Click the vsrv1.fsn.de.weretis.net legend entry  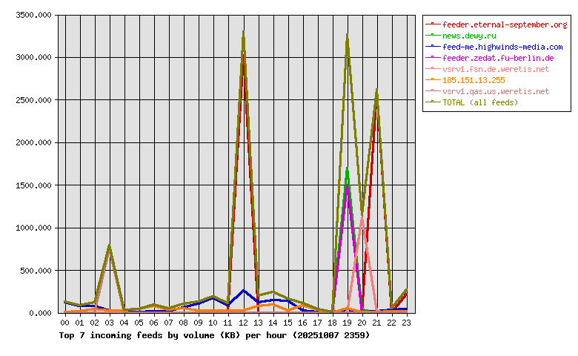coord(488,69)
